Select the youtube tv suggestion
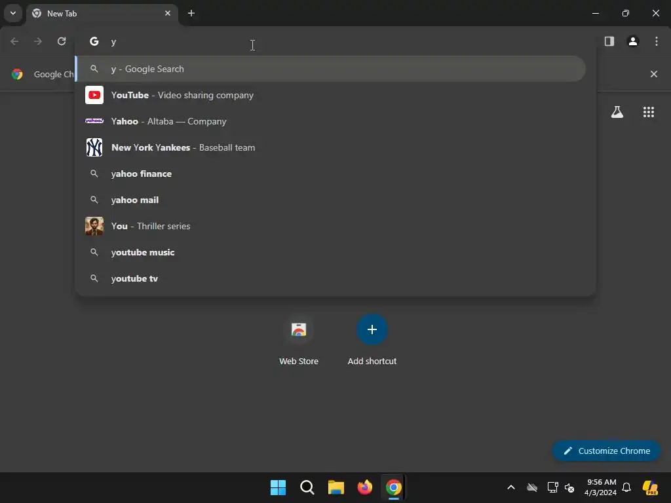 pos(330,278)
